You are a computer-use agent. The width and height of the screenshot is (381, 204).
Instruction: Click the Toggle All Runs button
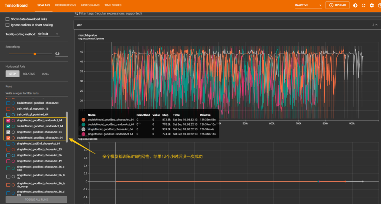[36, 200]
